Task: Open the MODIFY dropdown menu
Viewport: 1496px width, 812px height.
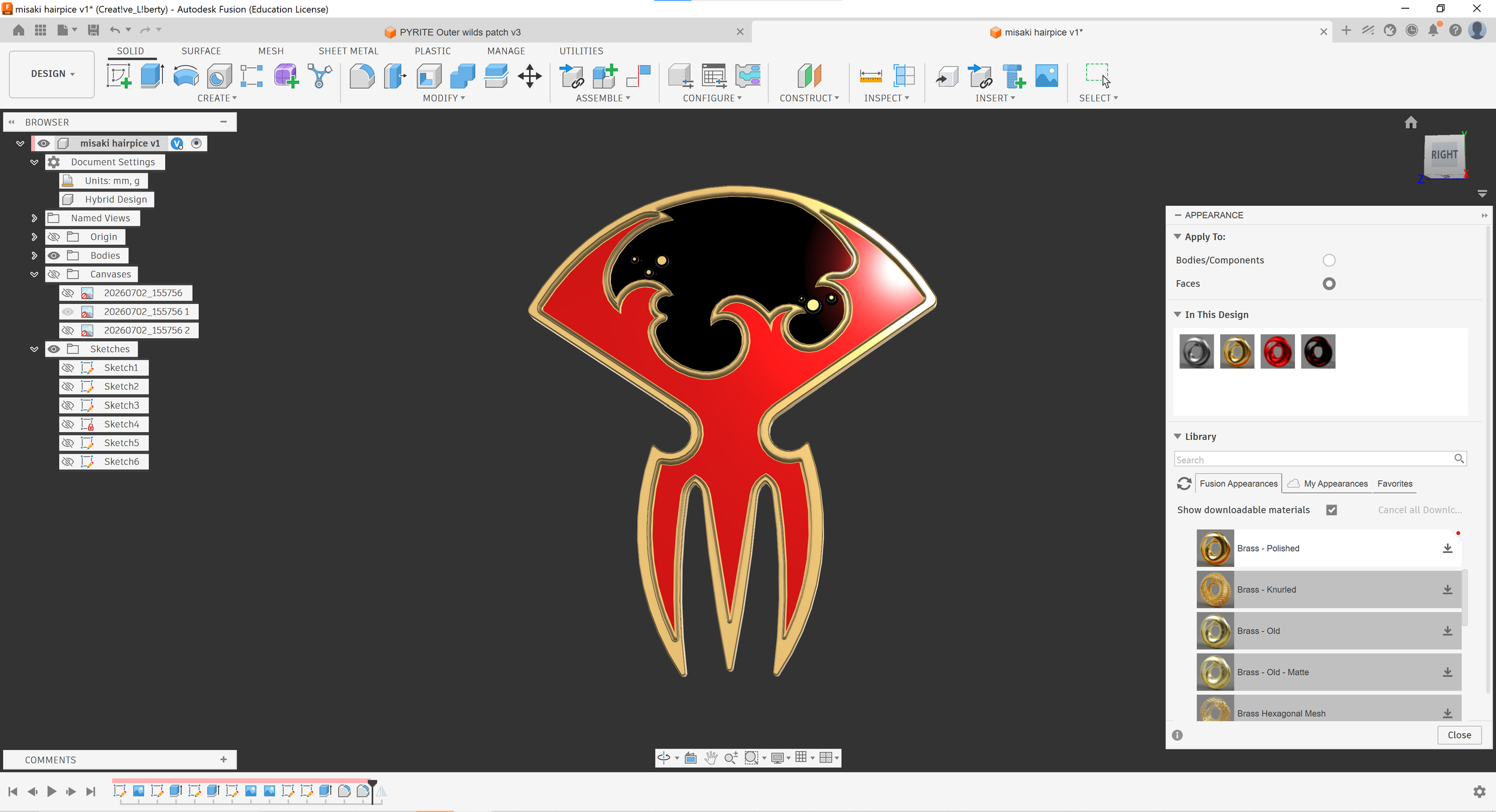Action: [x=443, y=98]
